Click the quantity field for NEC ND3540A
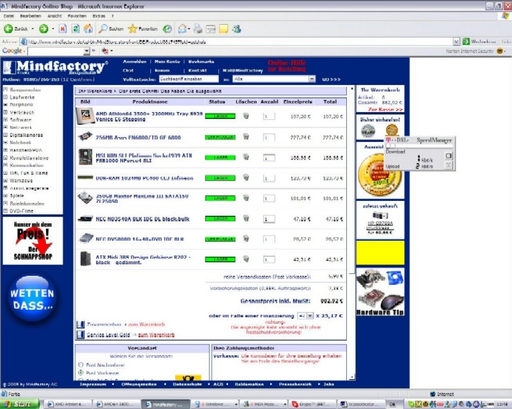Screen dimensions: 512x409 [x=269, y=219]
